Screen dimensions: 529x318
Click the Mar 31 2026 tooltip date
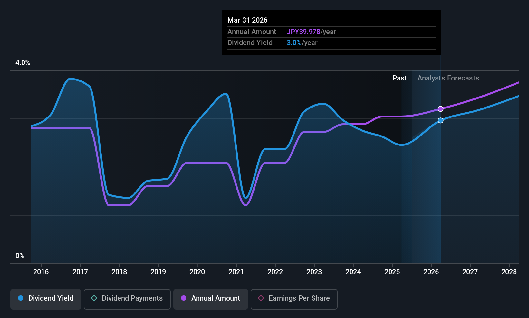click(247, 20)
